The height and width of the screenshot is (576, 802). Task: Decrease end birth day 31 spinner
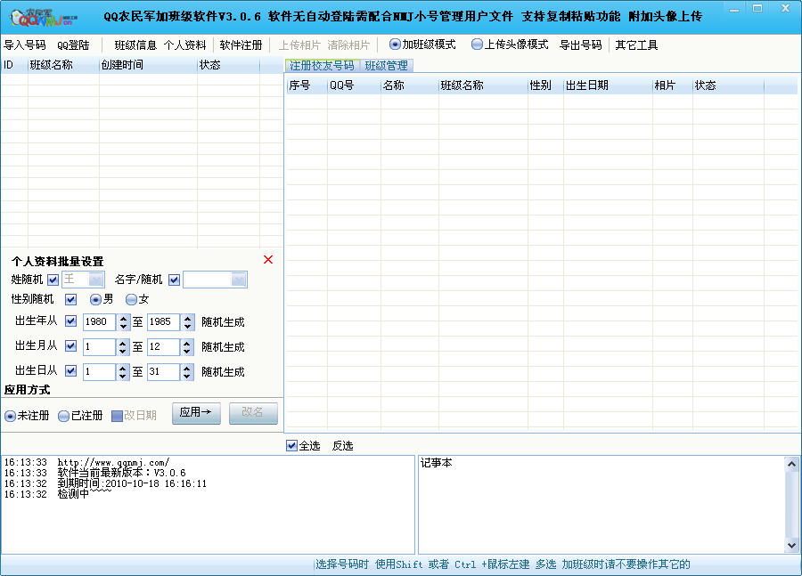coord(187,377)
